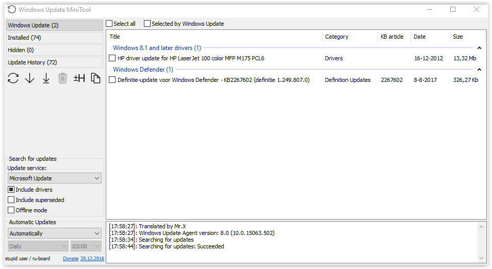Tick the Windows Defender definition update checkbox

click(x=112, y=80)
